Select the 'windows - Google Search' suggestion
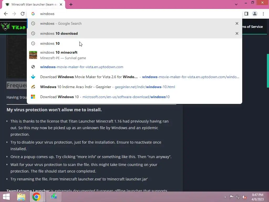This screenshot has height=202, width=269. point(134,23)
